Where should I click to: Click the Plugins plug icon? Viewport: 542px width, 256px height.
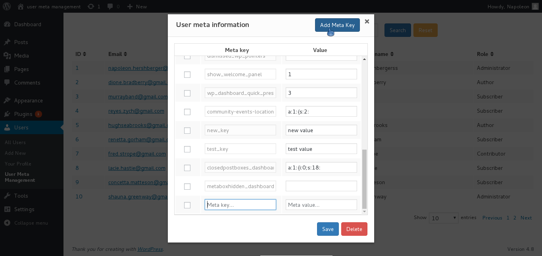(x=7, y=114)
